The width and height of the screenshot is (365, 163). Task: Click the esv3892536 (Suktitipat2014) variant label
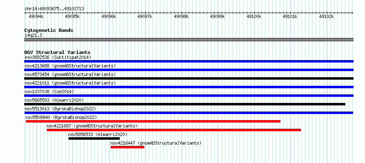[58, 57]
